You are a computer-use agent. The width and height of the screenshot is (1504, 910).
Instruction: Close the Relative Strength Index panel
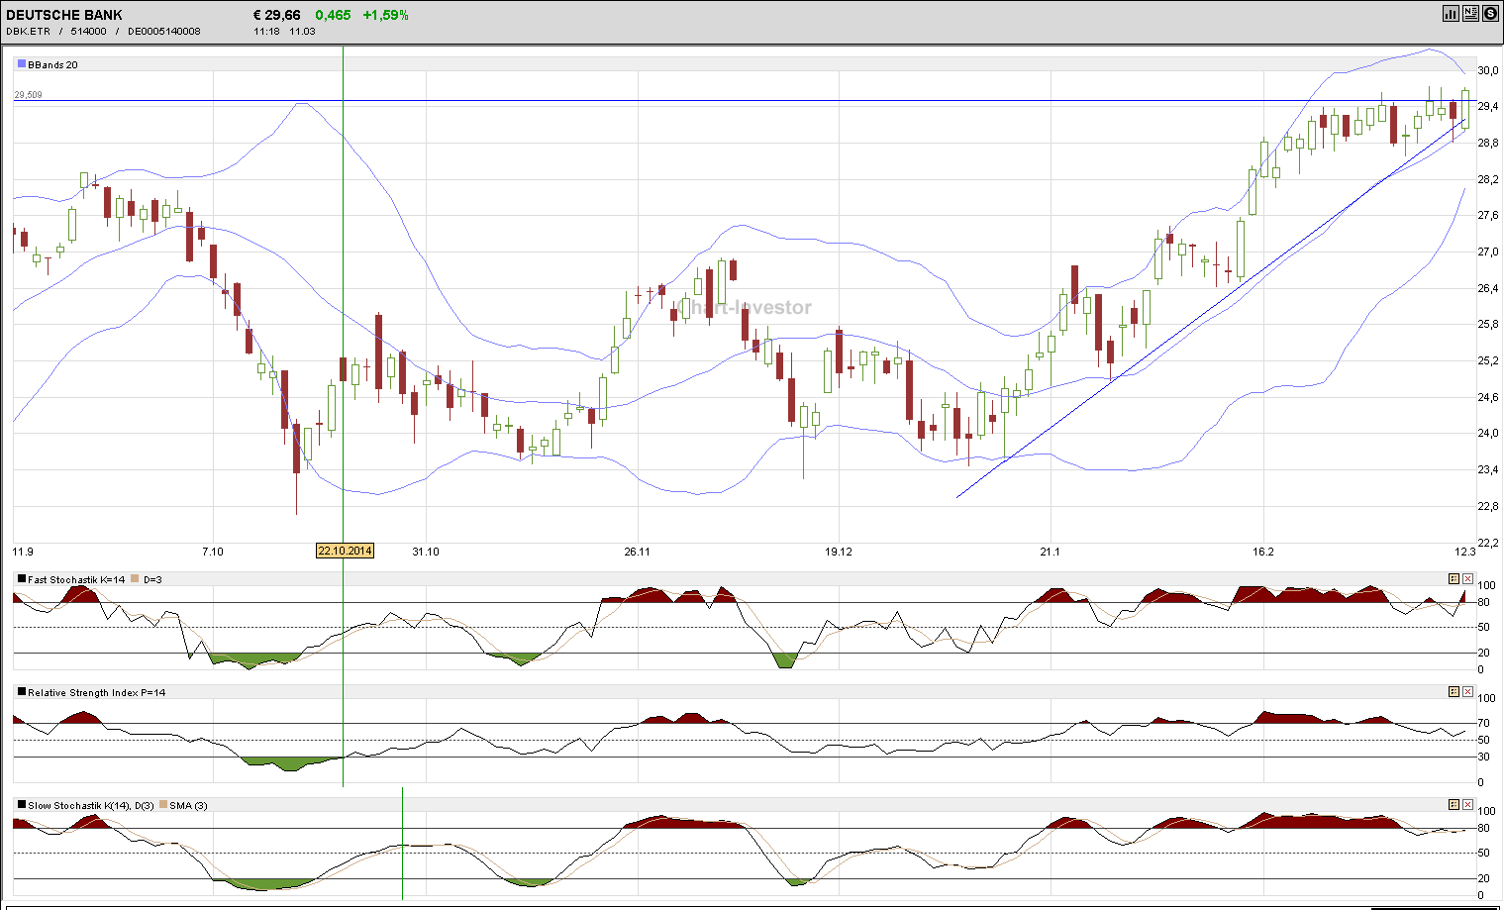click(x=1467, y=691)
